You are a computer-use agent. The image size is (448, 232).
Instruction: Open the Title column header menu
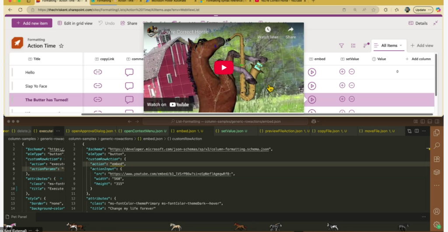(x=34, y=59)
